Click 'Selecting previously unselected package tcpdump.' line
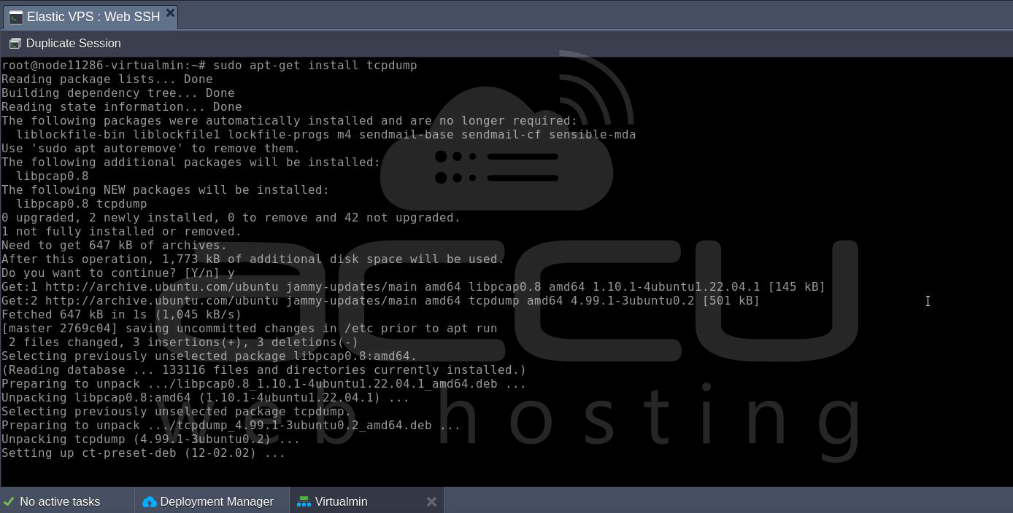1013x513 pixels. 177,412
